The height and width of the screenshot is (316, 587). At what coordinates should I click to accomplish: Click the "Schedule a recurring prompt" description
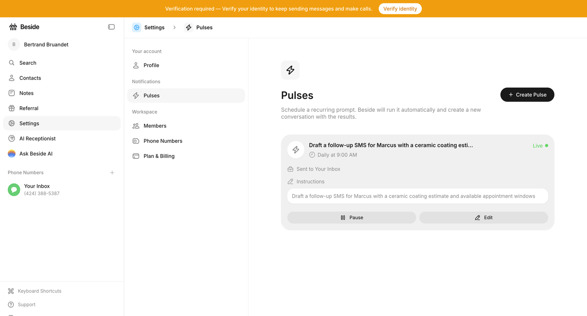tap(381, 113)
